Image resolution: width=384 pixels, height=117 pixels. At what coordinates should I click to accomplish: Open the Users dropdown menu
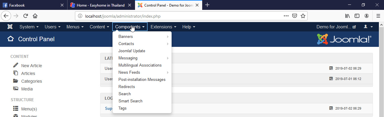pos(52,27)
